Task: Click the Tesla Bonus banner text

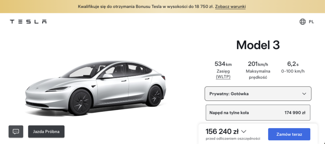Action: 146,7
